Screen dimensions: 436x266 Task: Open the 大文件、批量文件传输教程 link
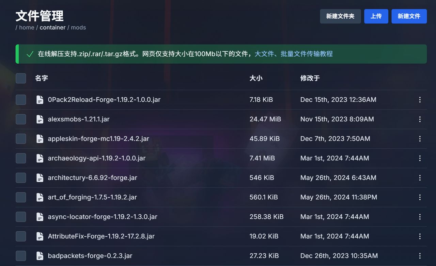293,54
